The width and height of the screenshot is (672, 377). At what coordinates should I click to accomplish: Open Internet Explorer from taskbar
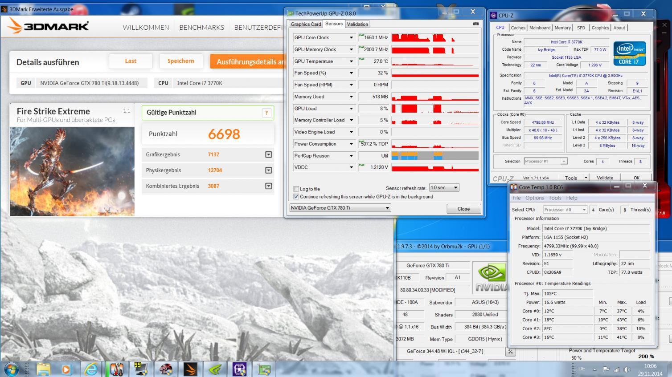pyautogui.click(x=91, y=369)
